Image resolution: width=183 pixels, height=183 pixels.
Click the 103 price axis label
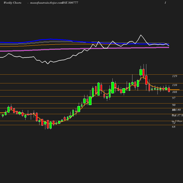[175, 92]
